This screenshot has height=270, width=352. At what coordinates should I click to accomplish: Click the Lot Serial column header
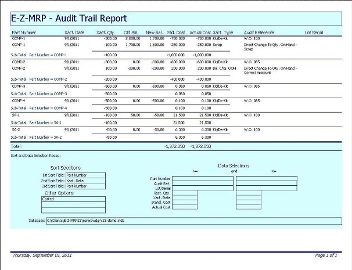(x=314, y=33)
